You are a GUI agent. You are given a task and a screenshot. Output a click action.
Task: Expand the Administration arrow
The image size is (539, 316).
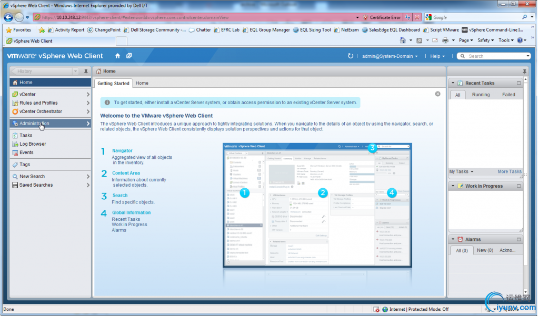pyautogui.click(x=88, y=124)
